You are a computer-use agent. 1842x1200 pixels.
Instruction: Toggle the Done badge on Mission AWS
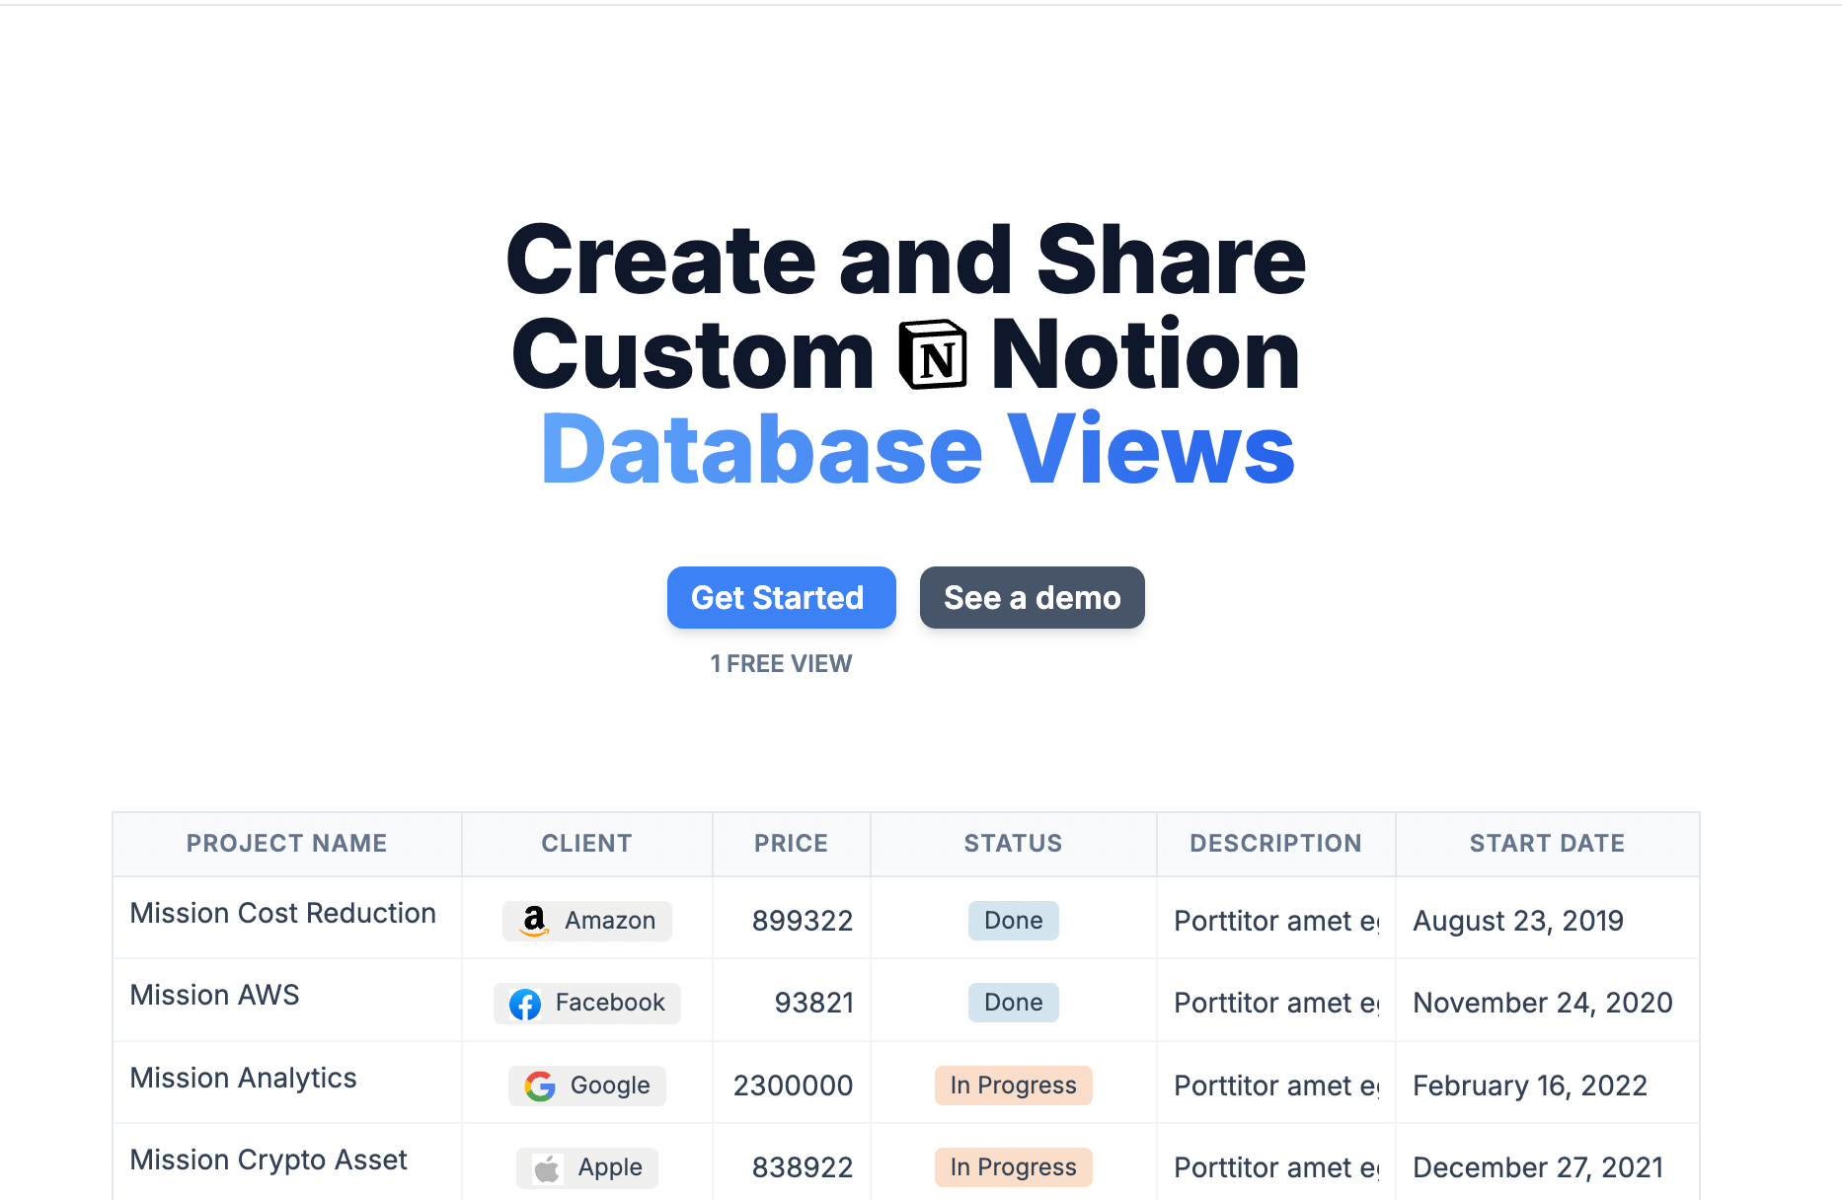pos(1013,1003)
